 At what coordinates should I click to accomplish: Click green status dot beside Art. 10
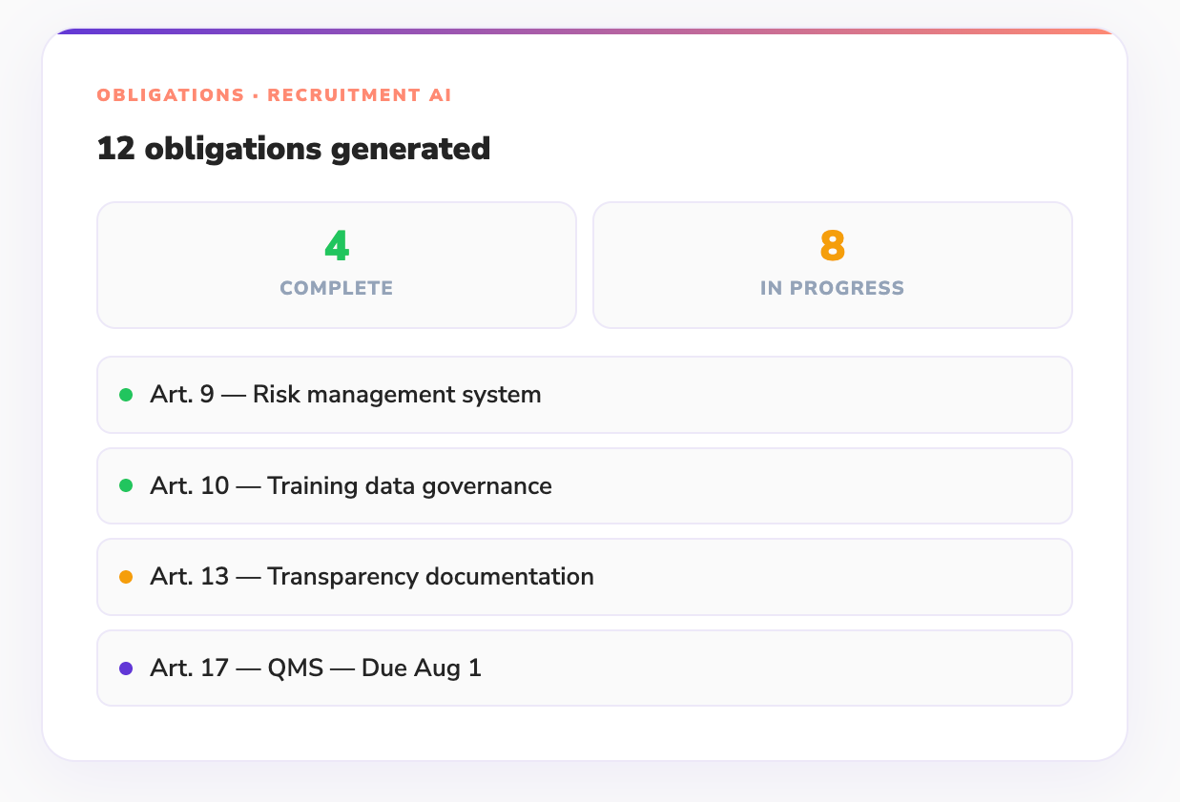click(x=126, y=486)
